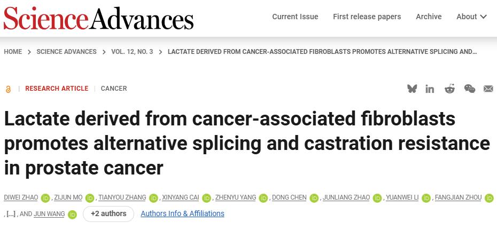Share article on Reddit

pos(449,89)
